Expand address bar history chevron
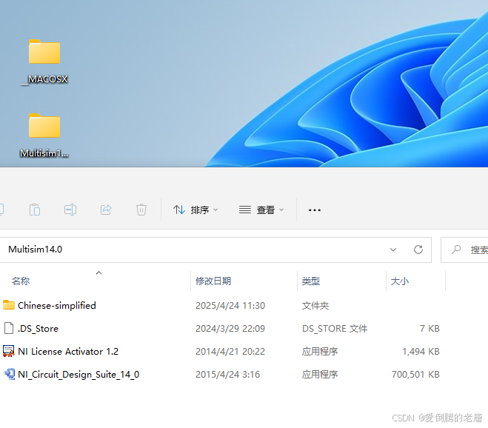The width and height of the screenshot is (488, 428). point(393,250)
